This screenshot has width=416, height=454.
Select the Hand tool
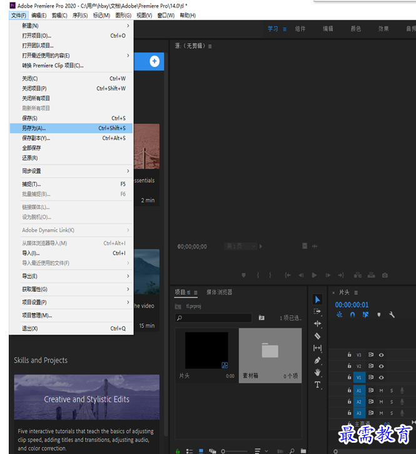point(317,373)
